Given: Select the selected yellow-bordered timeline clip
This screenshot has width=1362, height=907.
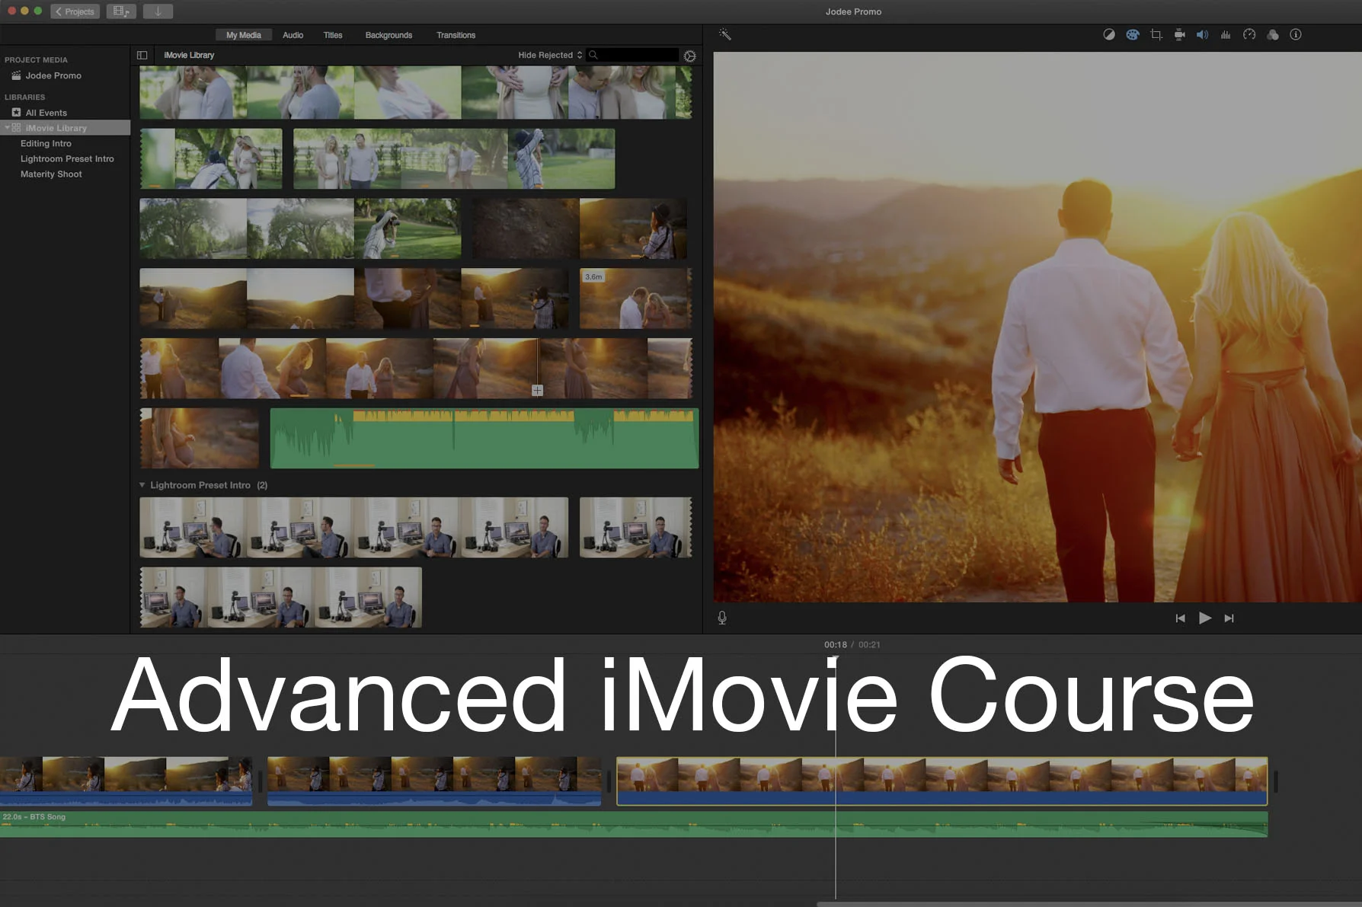Looking at the screenshot, I should (942, 781).
